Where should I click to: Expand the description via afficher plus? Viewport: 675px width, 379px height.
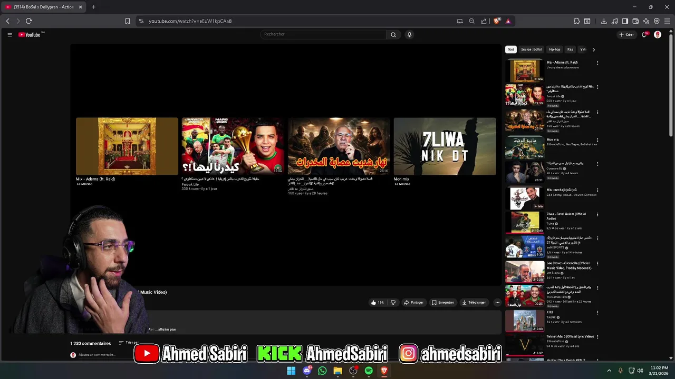(x=167, y=330)
